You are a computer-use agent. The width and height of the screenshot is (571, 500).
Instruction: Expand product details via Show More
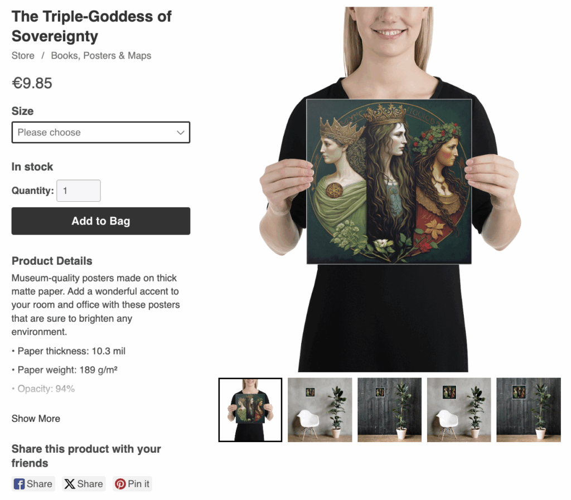click(x=36, y=419)
